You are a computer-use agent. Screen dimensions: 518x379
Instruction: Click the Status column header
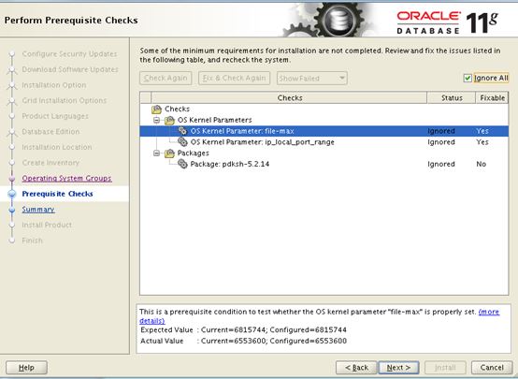tap(452, 98)
